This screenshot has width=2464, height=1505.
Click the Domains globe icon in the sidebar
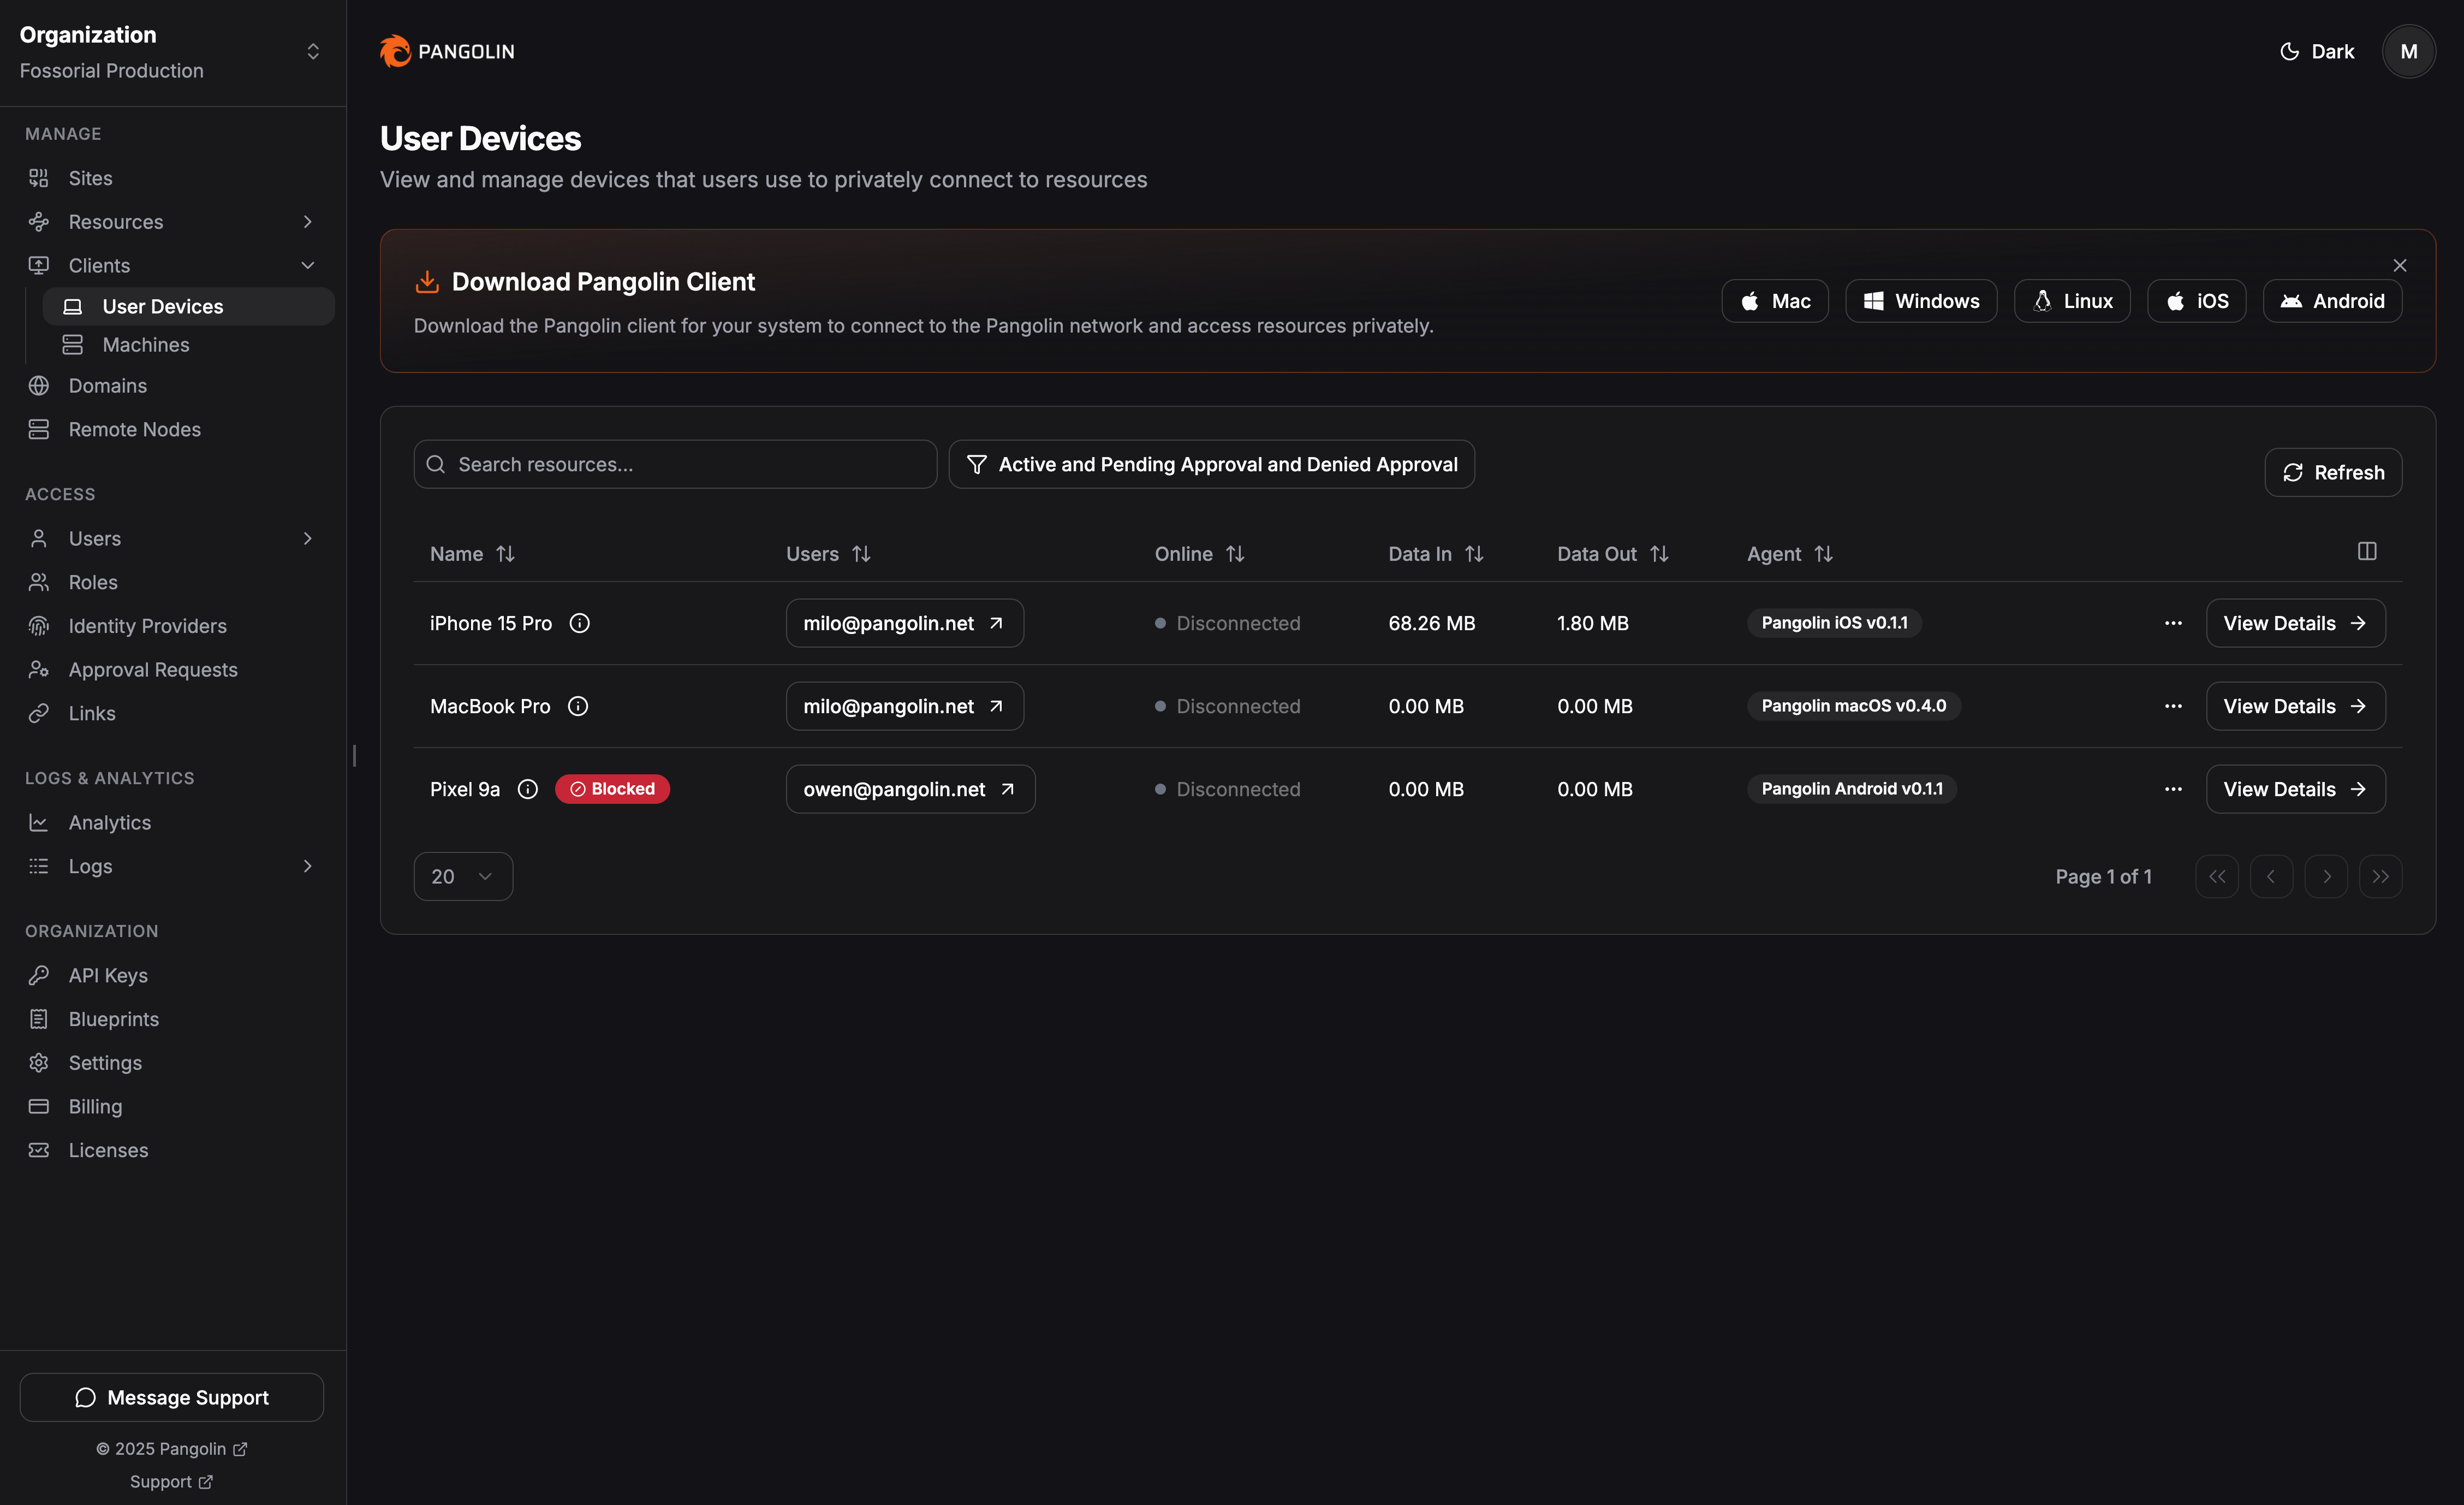[39, 385]
